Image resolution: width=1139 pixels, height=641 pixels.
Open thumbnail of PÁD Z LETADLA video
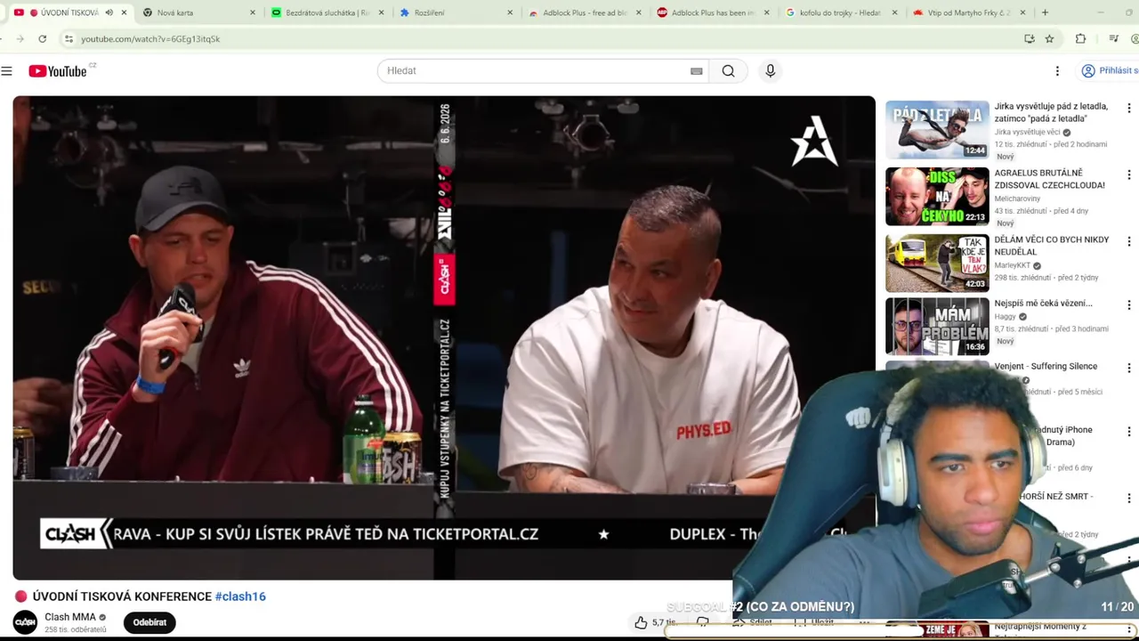pos(937,129)
